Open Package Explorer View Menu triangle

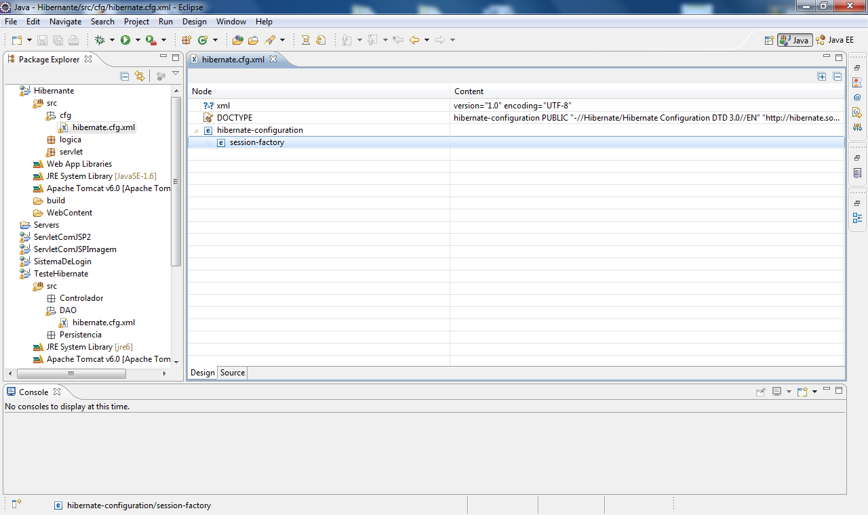pyautogui.click(x=176, y=74)
